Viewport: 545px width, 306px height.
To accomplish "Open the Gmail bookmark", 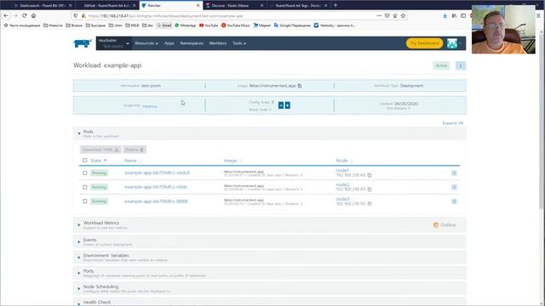I will coord(164,25).
